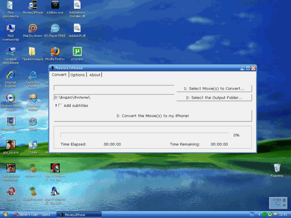The height and width of the screenshot is (218, 291).
Task: Click the blue question mark help icon
Action: pyautogui.click(x=56, y=106)
